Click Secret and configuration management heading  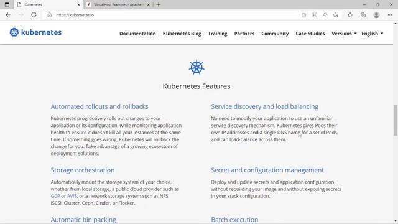(x=267, y=170)
